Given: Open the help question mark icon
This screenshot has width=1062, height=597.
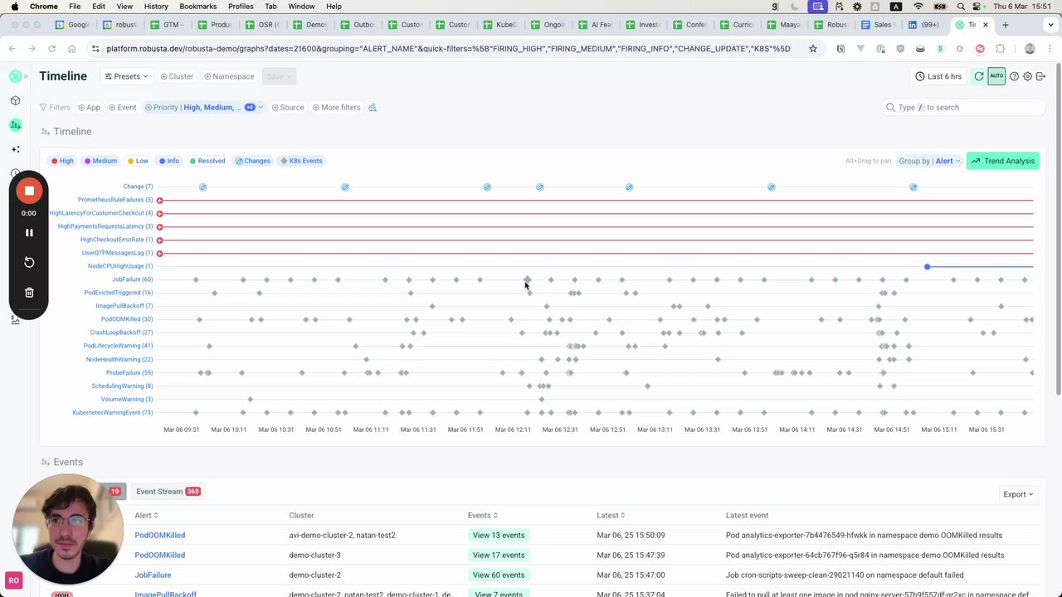Looking at the screenshot, I should coord(1014,76).
